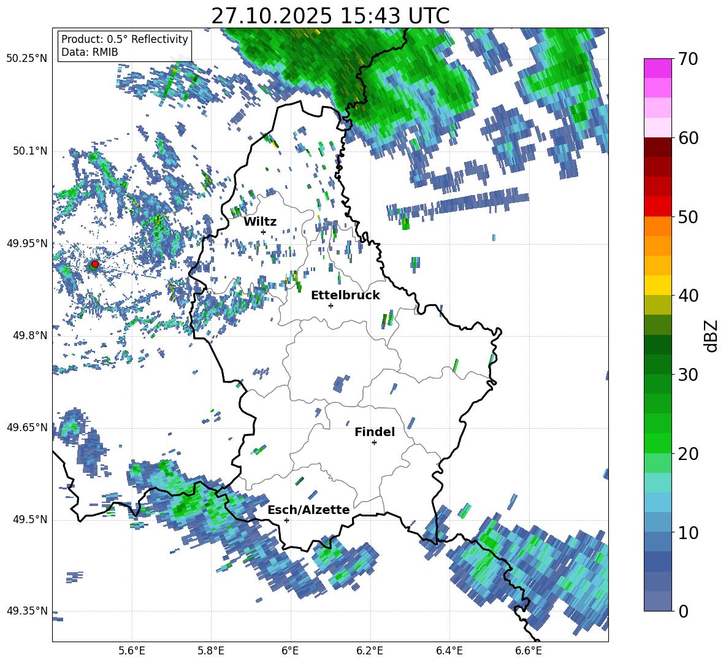Click the Findel station cross marker

(374, 443)
